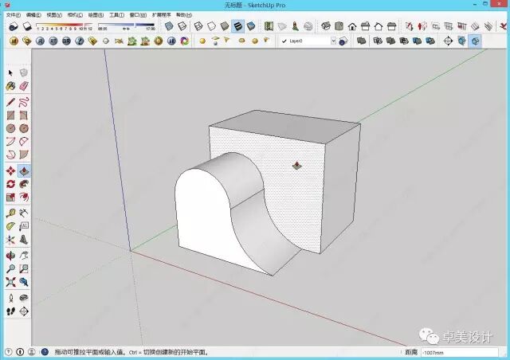Click the Zoom Extents tool
This screenshot has width=510, height=360.
coord(10,282)
